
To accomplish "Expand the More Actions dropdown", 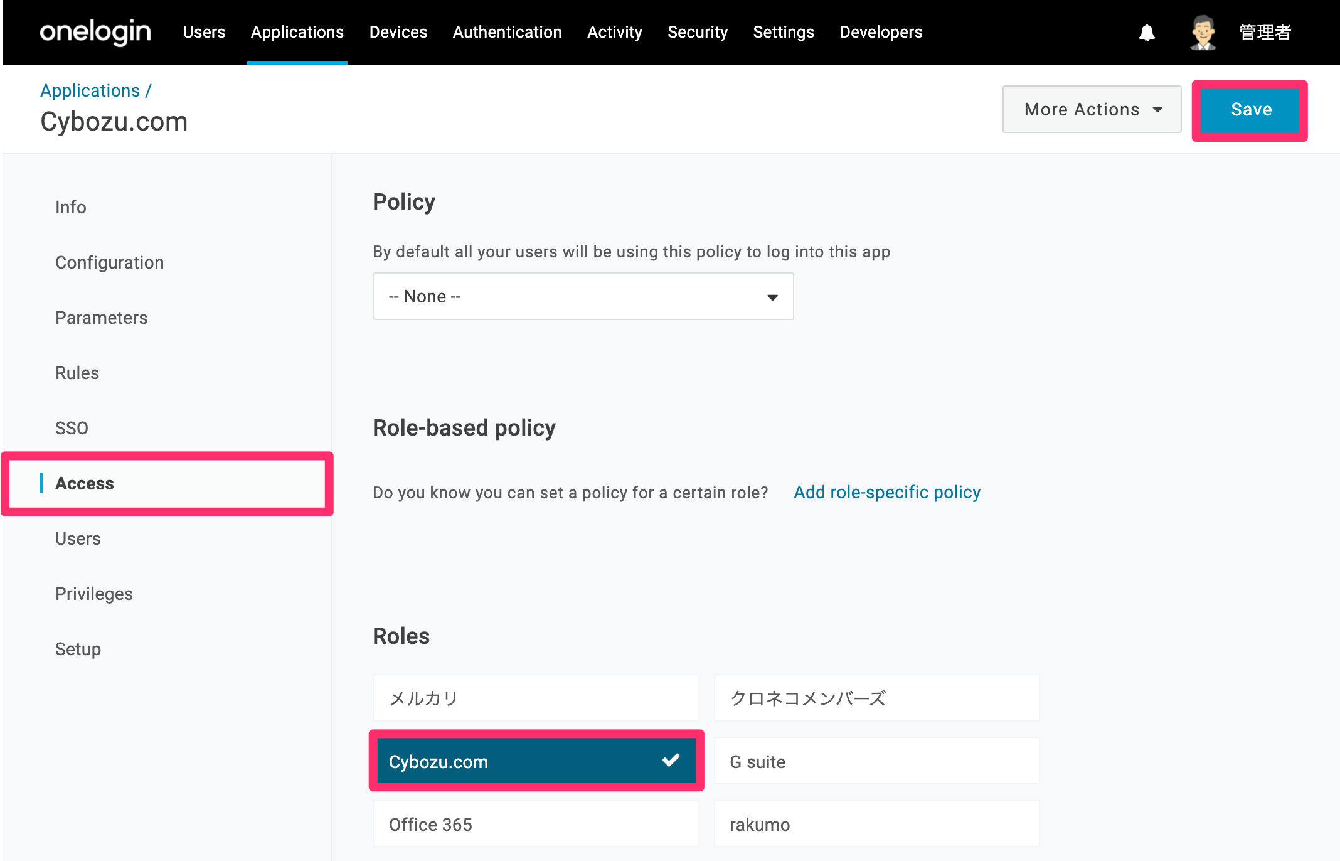I will [1092, 109].
